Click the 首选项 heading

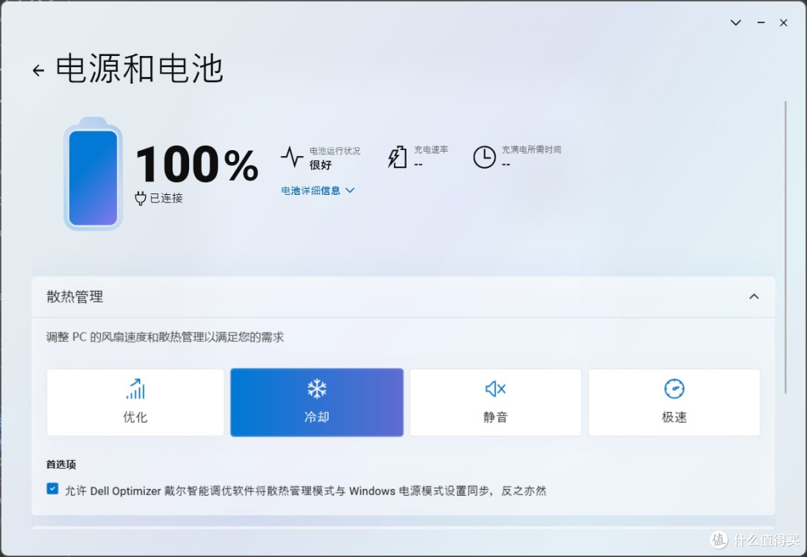coord(61,464)
